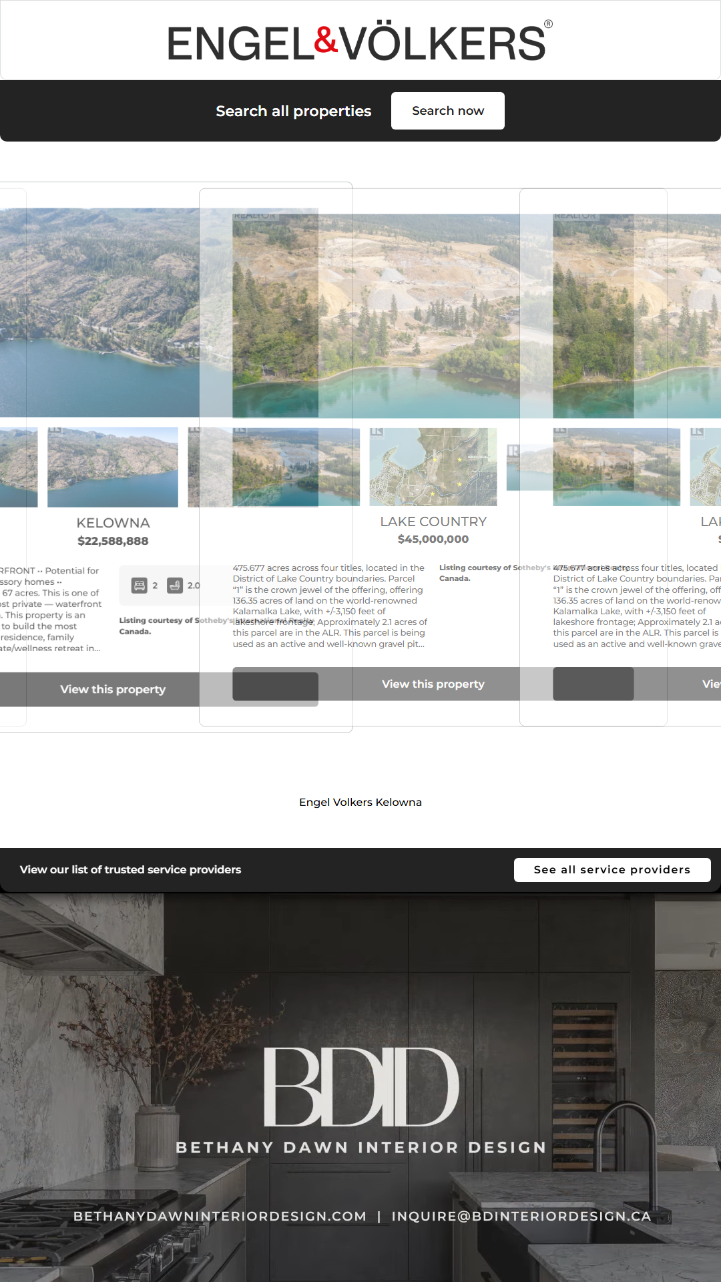Click the 475.677 acres listing description

328,606
